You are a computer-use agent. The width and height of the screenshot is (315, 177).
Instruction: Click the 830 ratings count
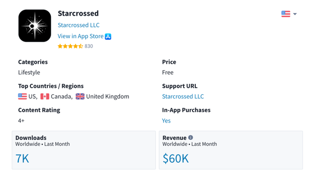[89, 46]
